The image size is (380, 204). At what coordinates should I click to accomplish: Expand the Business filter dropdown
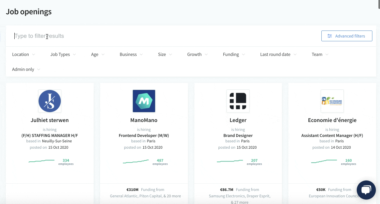[131, 54]
